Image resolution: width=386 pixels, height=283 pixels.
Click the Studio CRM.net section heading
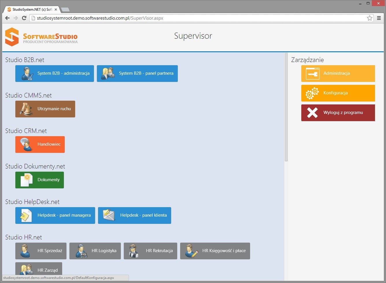point(26,131)
